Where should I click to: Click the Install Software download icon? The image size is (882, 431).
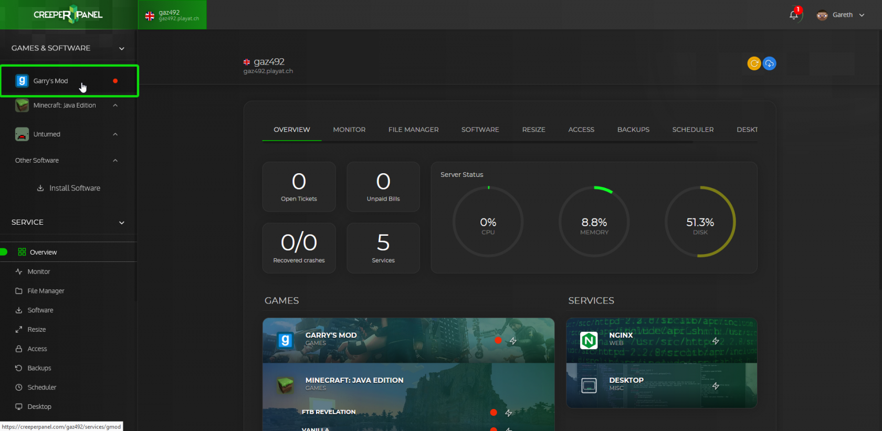pyautogui.click(x=40, y=188)
